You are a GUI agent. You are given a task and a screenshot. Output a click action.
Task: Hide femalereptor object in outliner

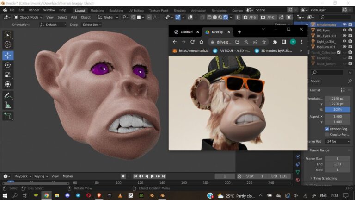344,25
